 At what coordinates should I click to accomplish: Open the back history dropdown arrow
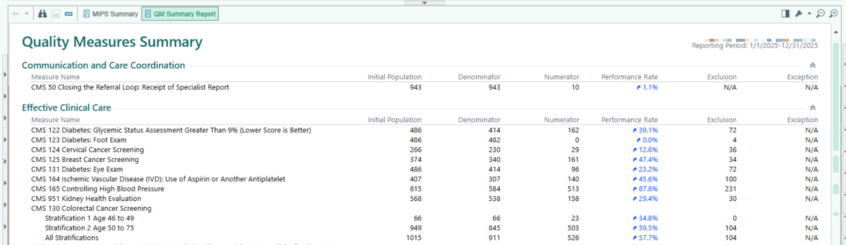click(x=26, y=14)
